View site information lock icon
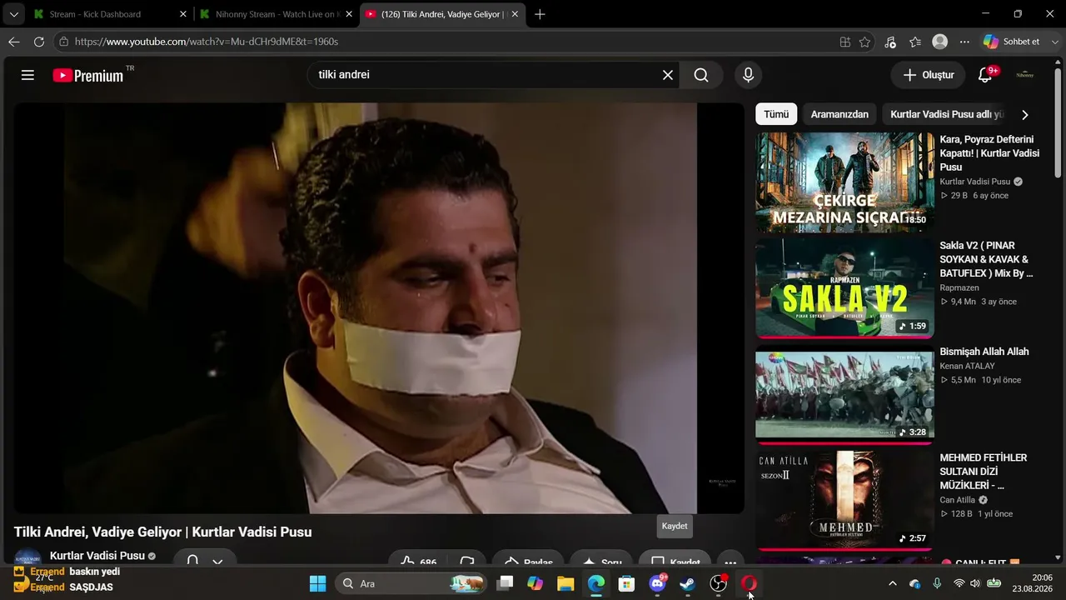Image resolution: width=1066 pixels, height=600 pixels. tap(63, 42)
